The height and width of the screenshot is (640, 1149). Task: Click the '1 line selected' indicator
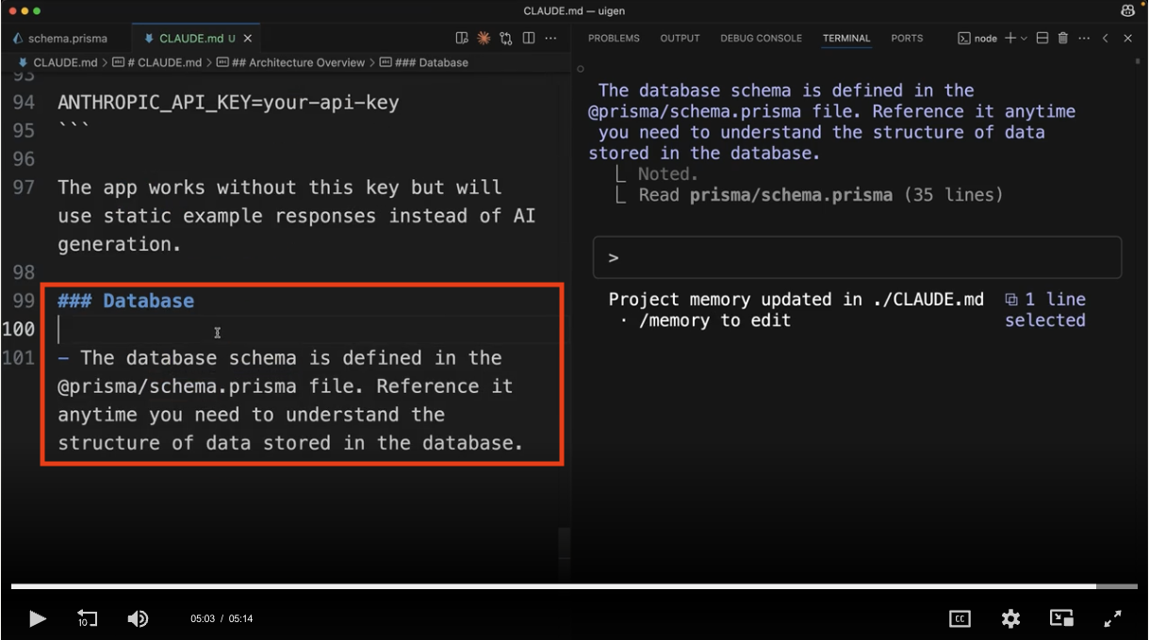click(1045, 310)
